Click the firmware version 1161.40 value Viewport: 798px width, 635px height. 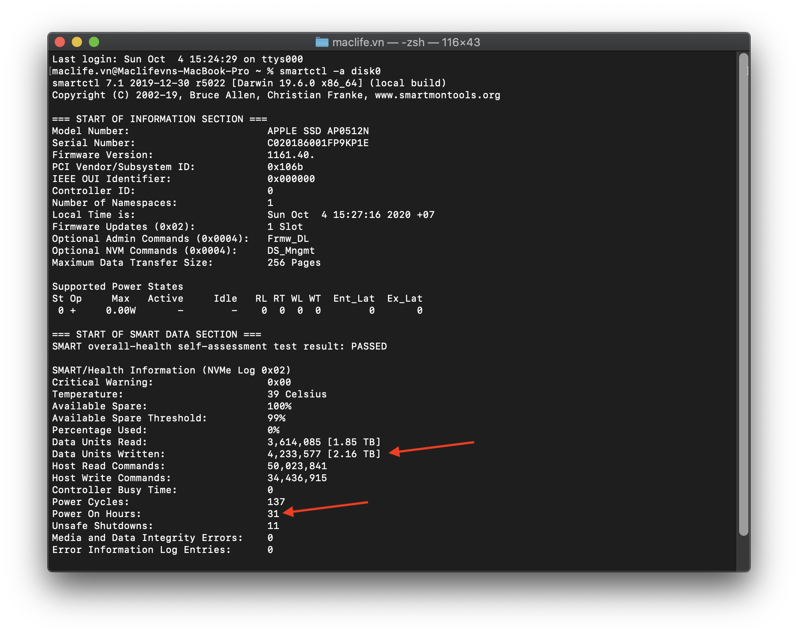click(x=290, y=155)
